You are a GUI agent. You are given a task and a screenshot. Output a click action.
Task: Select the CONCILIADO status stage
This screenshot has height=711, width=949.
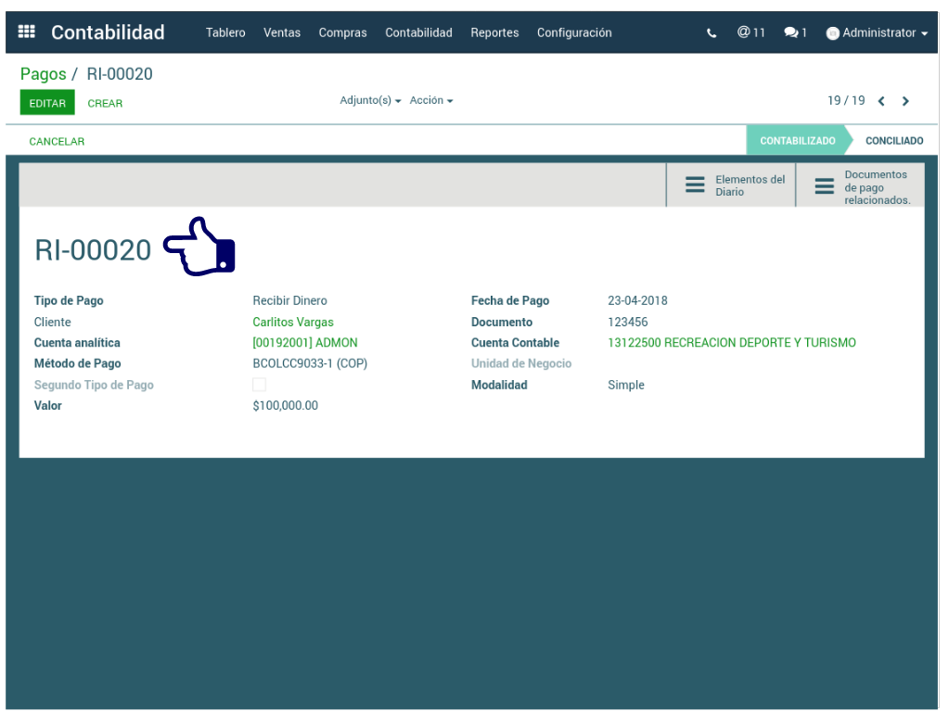893,141
